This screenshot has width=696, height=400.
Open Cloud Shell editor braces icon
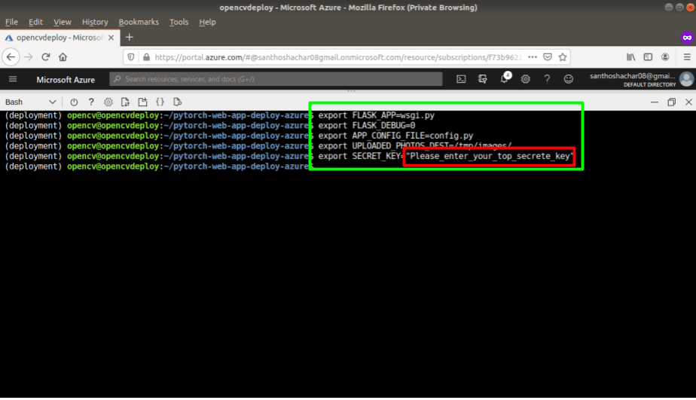[x=160, y=102]
